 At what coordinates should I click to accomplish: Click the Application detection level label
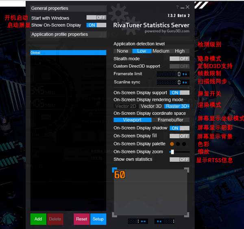[139, 44]
